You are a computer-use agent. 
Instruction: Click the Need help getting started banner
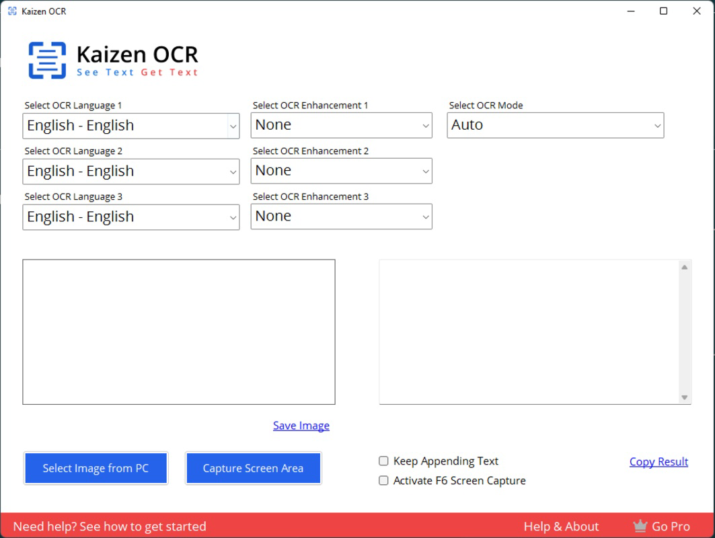pos(111,526)
